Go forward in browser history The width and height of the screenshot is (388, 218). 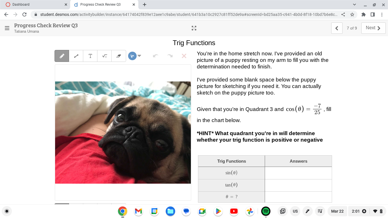[x=15, y=14]
